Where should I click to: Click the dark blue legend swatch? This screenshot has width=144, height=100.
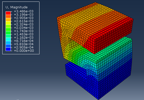[8, 49]
